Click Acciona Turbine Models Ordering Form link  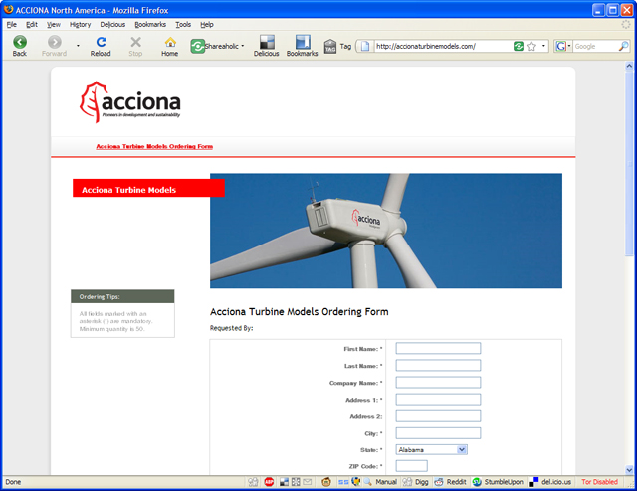pos(154,146)
